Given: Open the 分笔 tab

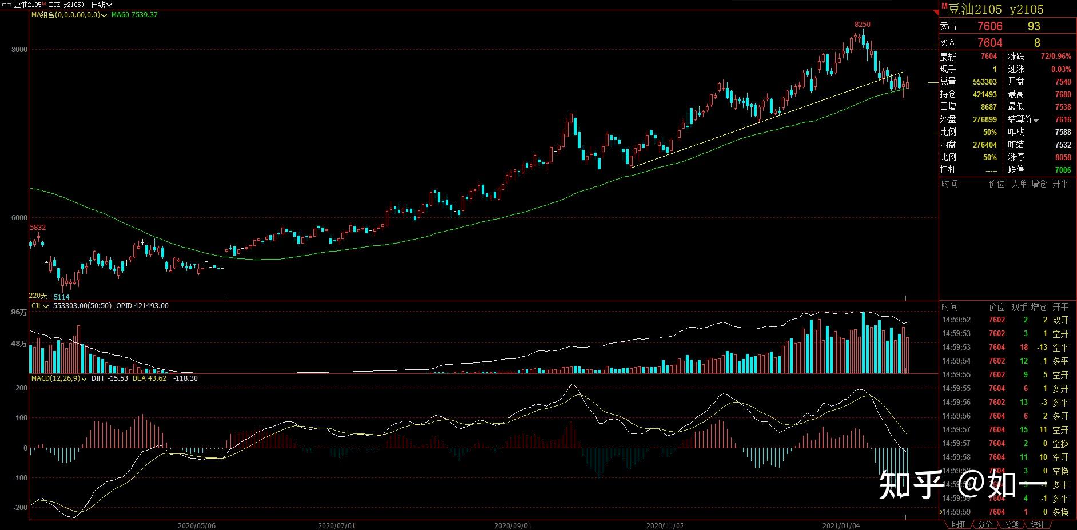Looking at the screenshot, I should [1011, 524].
